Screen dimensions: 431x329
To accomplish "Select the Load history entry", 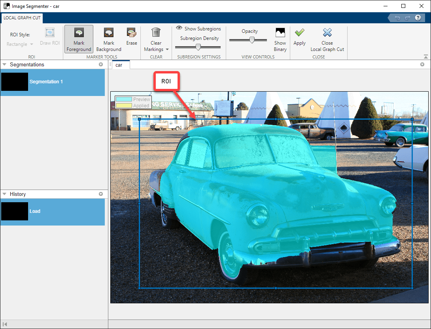I will [x=15, y=211].
